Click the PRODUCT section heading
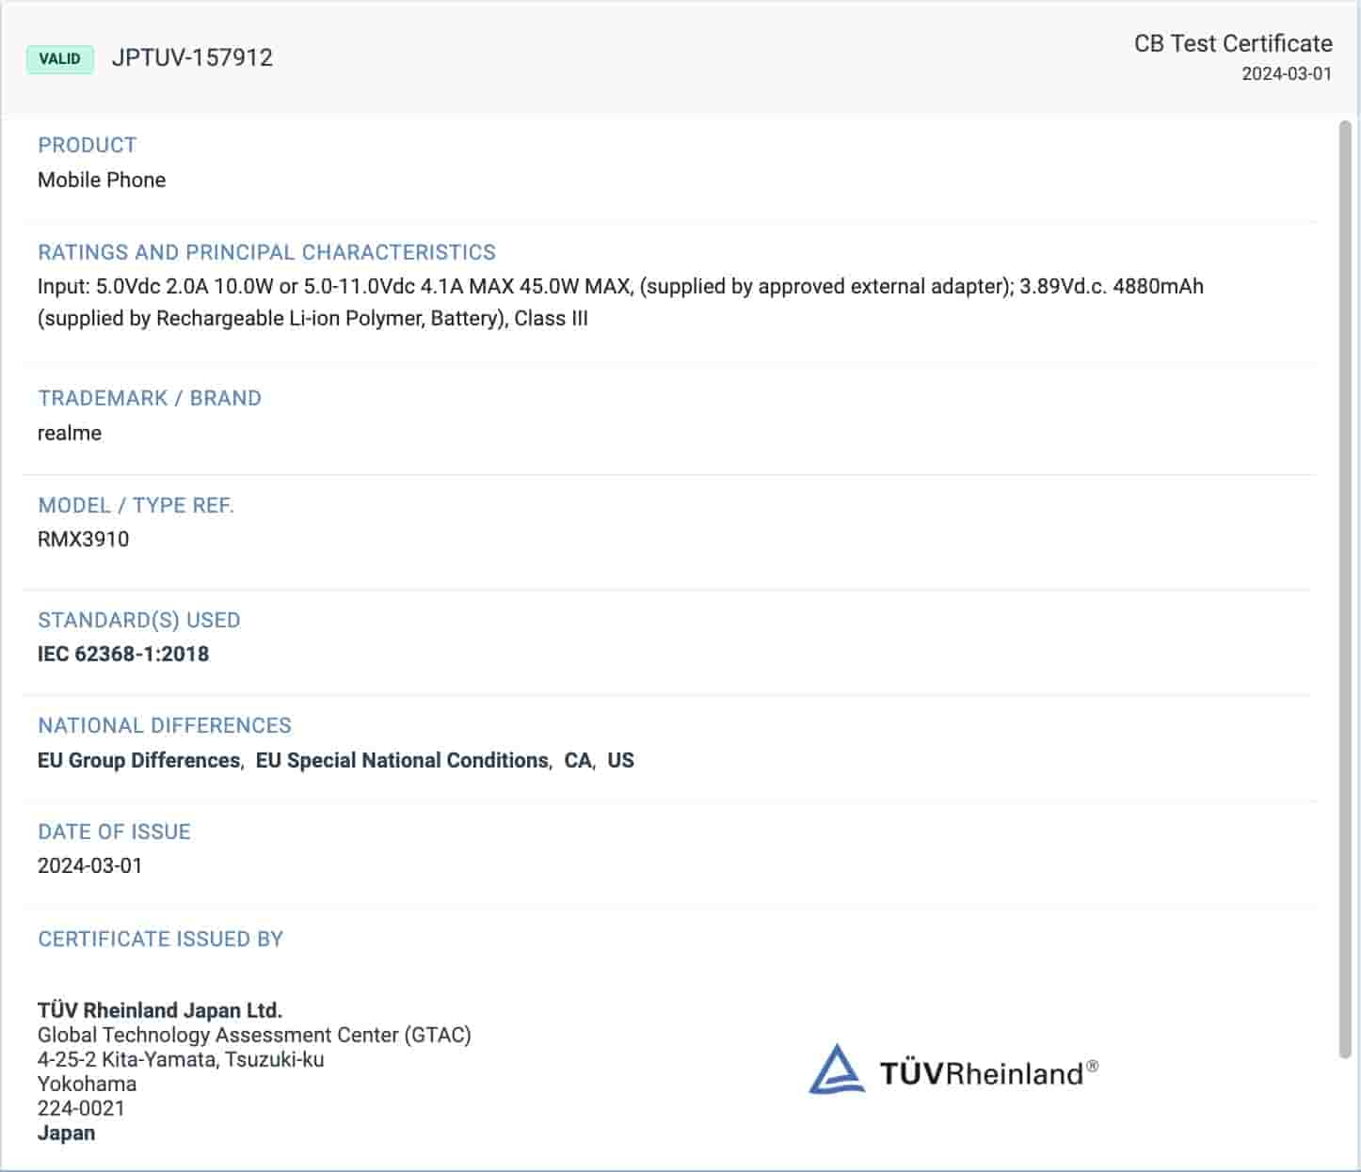The width and height of the screenshot is (1361, 1172). point(88,145)
